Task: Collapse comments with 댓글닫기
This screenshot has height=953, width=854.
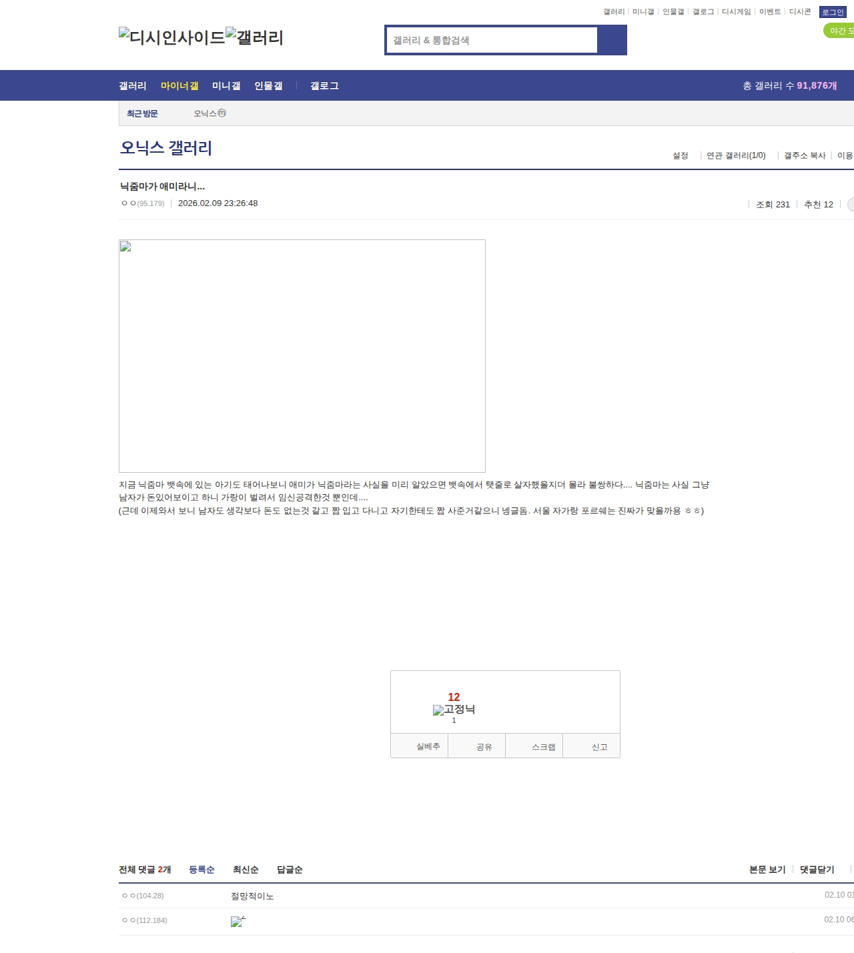Action: click(817, 870)
